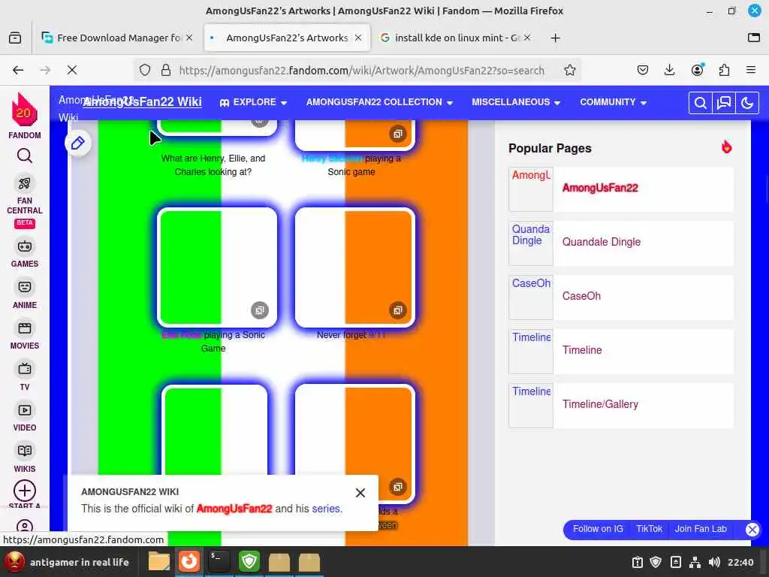Screen dimensions: 769x577
Task: Expand AmongUsFan22 Collection dropdown
Action: pyautogui.click(x=379, y=102)
